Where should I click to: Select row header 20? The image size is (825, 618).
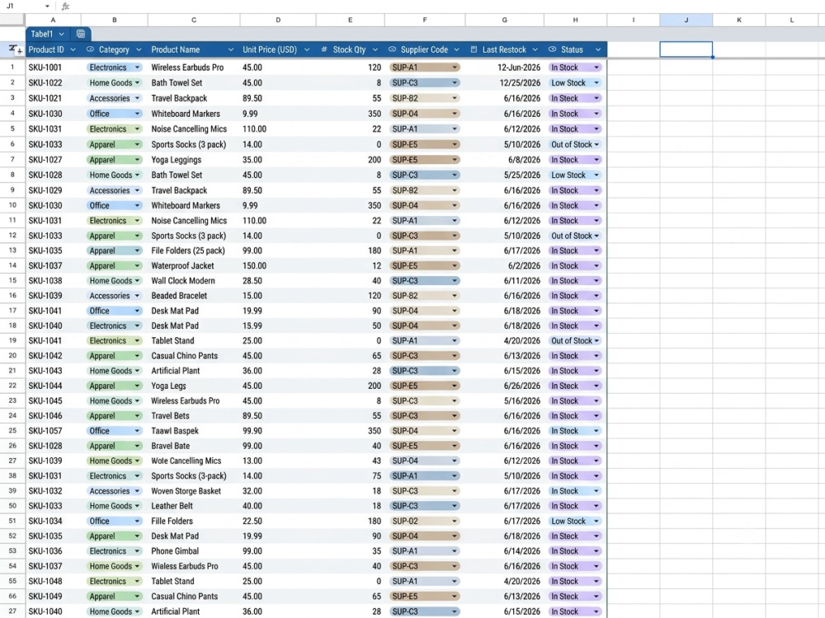[x=12, y=356]
